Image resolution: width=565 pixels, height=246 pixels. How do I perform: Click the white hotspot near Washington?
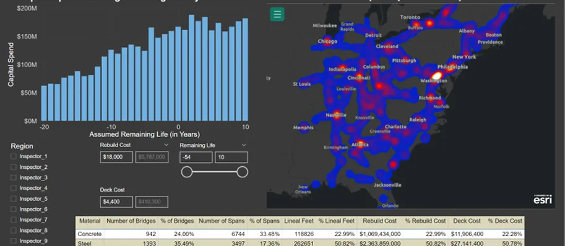pos(437,75)
